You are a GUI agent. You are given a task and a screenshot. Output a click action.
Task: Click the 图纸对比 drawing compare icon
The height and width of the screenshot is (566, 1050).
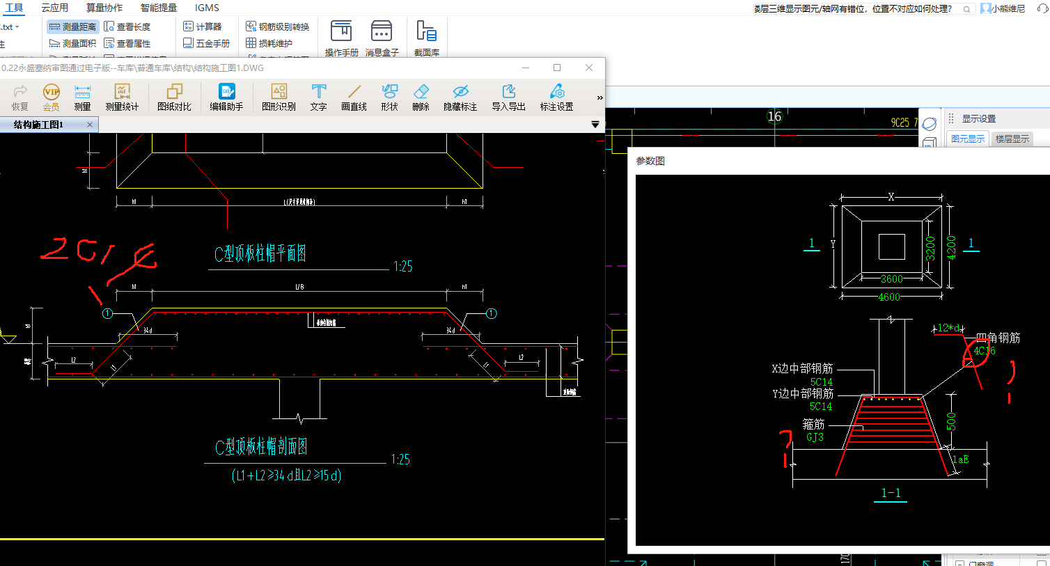coord(174,97)
